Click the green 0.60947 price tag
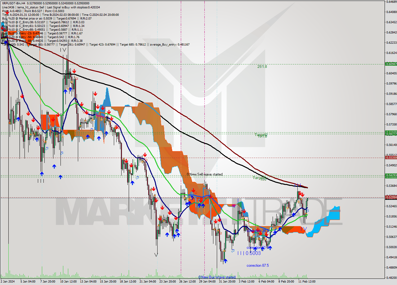This screenshot has height=285, width=397. tap(391, 64)
